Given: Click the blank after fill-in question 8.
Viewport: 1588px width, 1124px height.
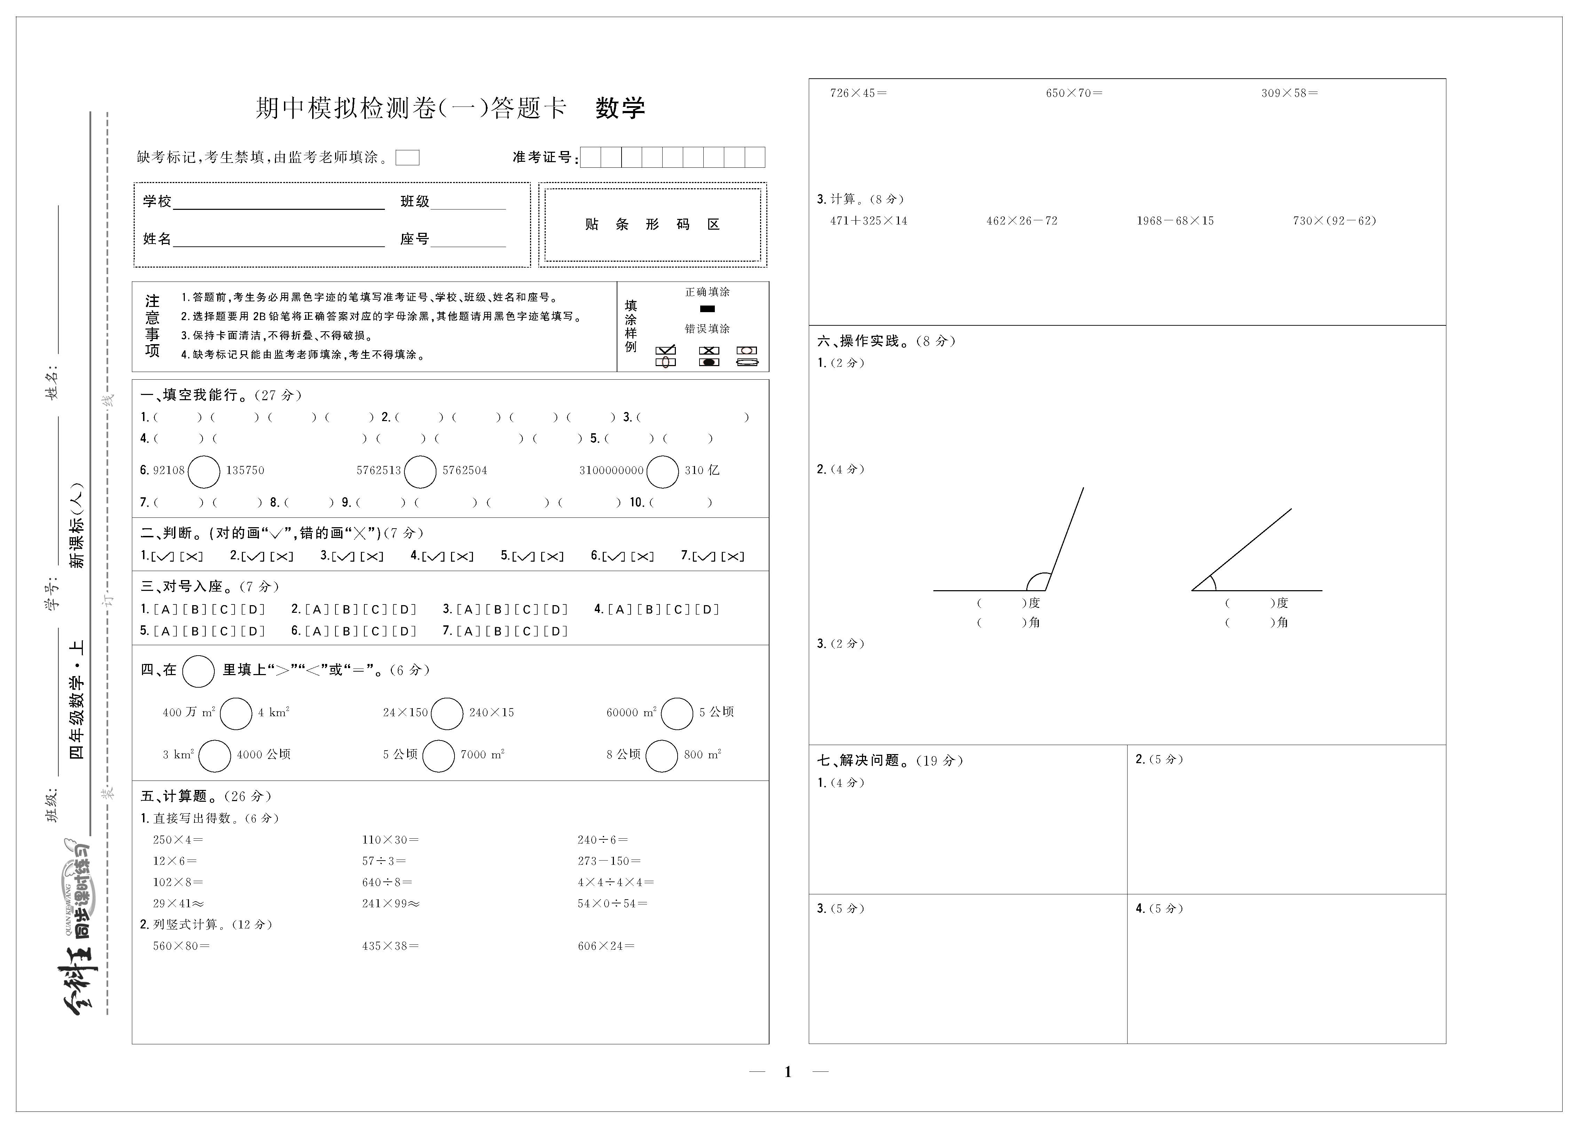Looking at the screenshot, I should point(309,502).
